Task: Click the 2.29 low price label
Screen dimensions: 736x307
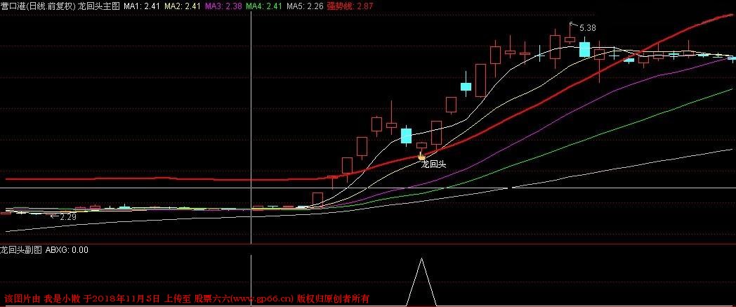Action: (69, 217)
